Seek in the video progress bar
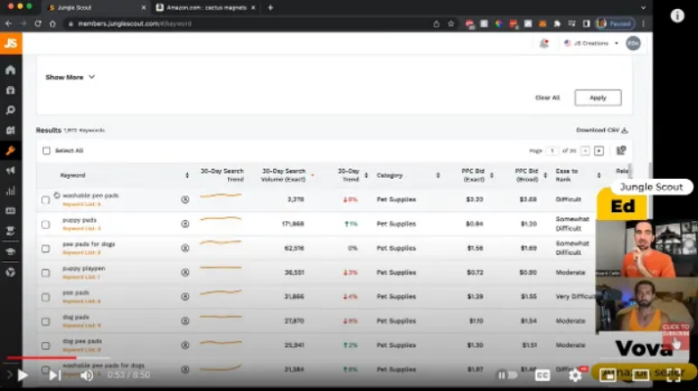The height and width of the screenshot is (391, 698). (x=58, y=358)
